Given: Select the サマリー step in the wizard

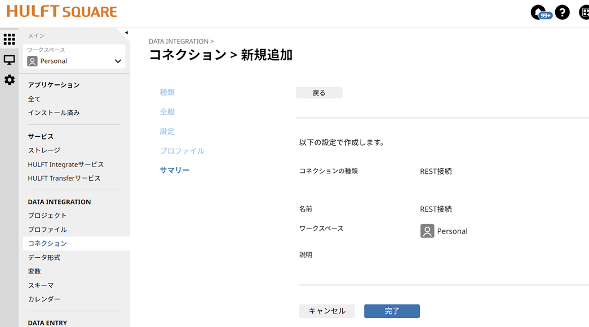Looking at the screenshot, I should point(174,171).
